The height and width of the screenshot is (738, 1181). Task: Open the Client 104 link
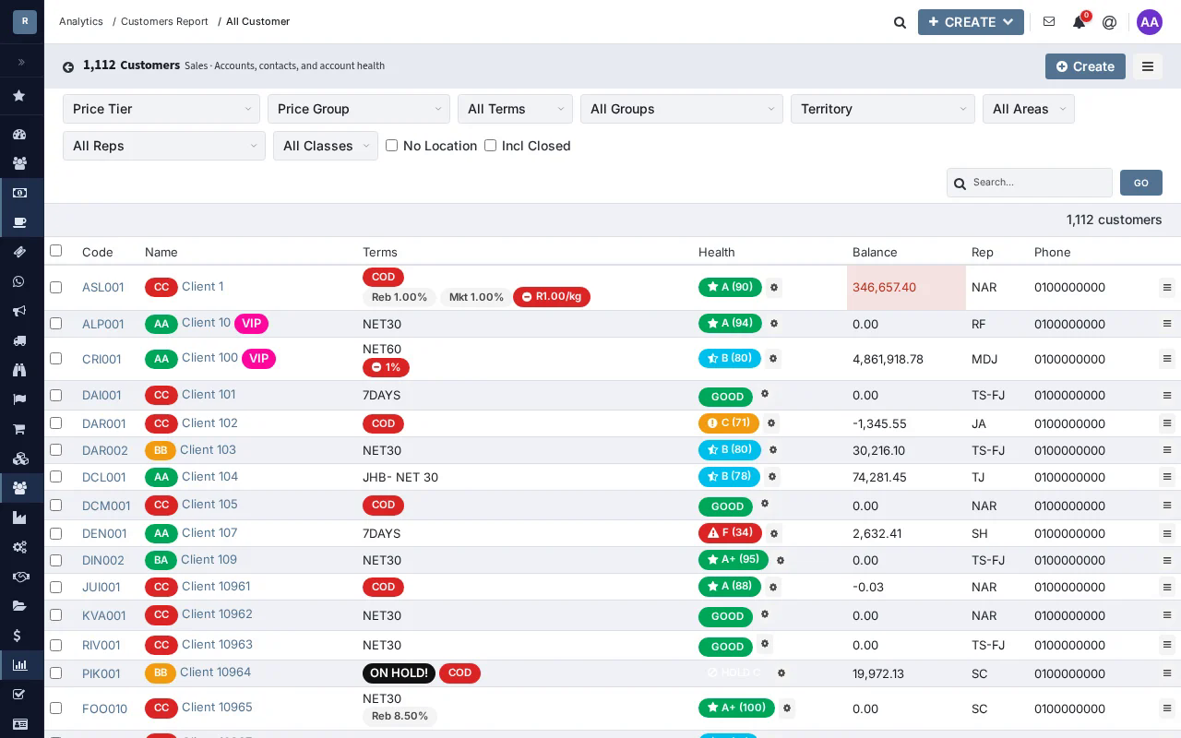[209, 477]
